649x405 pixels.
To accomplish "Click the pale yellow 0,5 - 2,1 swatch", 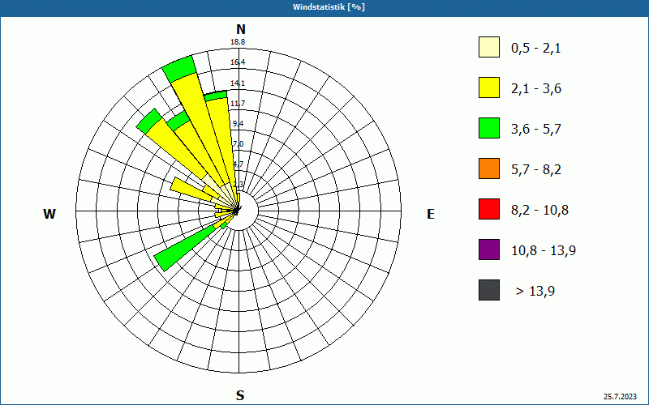I will pos(489,47).
